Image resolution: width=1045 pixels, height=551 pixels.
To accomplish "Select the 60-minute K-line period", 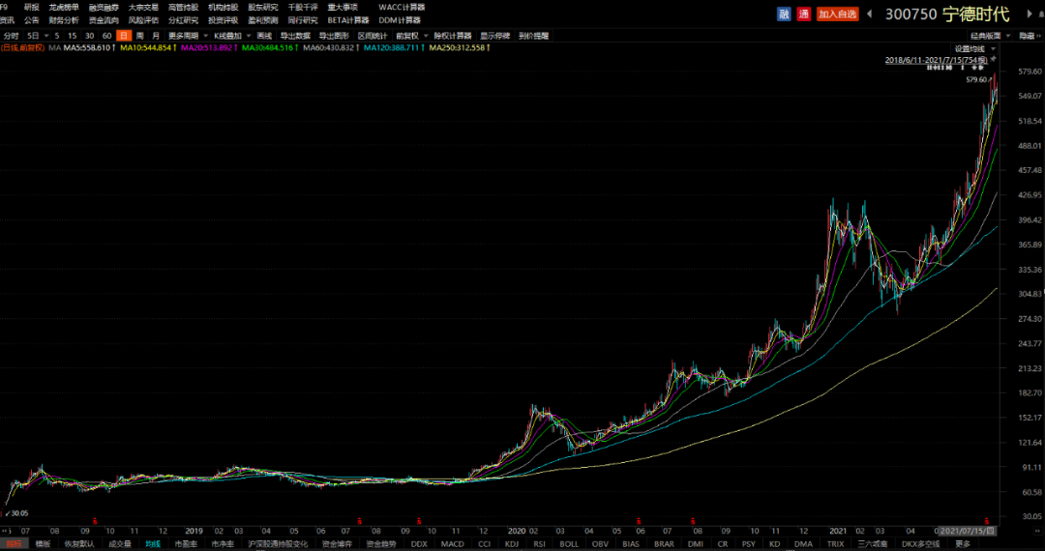I will point(106,35).
